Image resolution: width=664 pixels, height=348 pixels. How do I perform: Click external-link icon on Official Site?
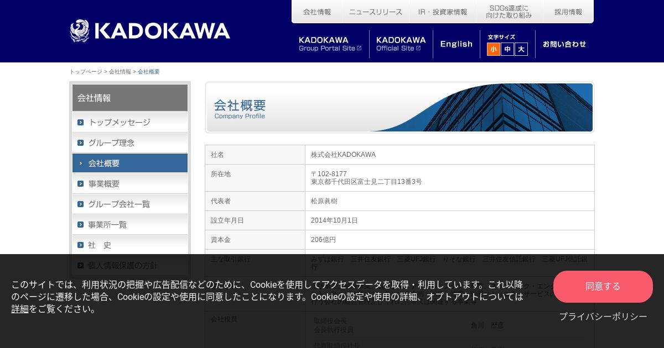pyautogui.click(x=418, y=48)
